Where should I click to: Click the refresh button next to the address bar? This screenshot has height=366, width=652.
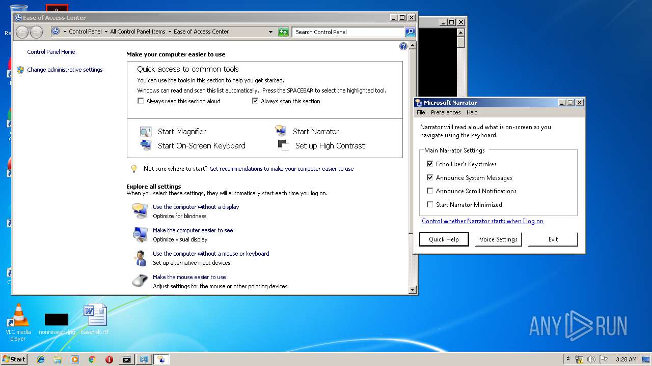pos(283,32)
